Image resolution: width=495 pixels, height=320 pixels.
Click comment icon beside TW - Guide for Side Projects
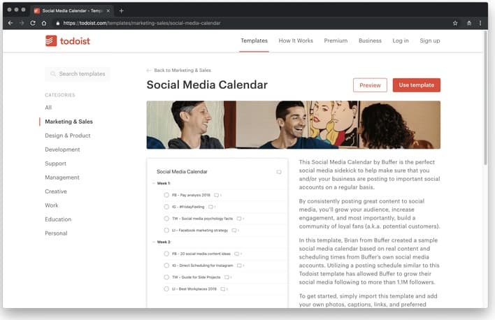227,277
